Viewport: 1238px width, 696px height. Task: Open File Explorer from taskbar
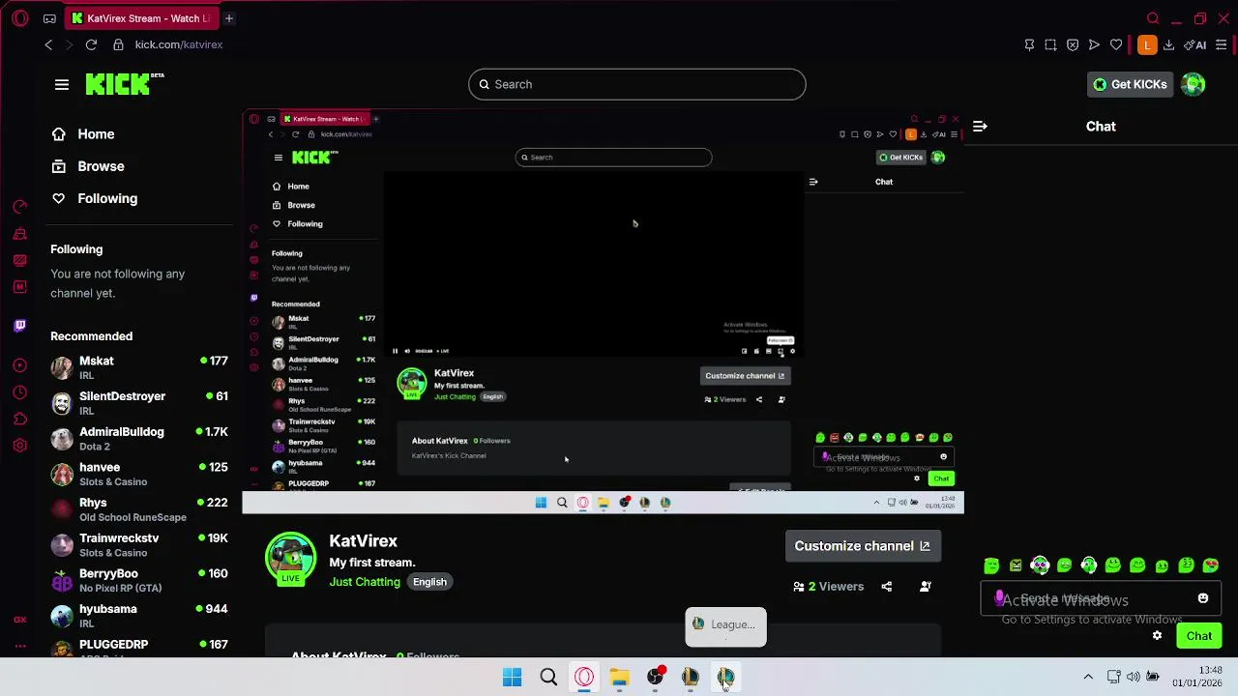click(x=619, y=678)
